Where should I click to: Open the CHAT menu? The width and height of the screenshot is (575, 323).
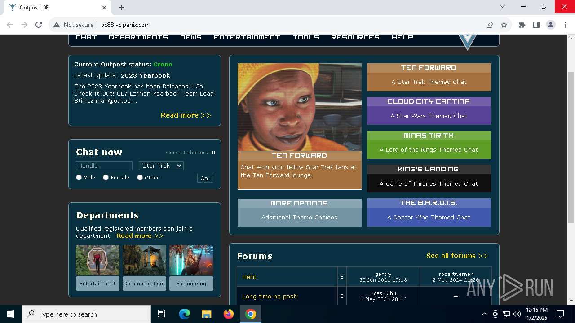pos(86,37)
